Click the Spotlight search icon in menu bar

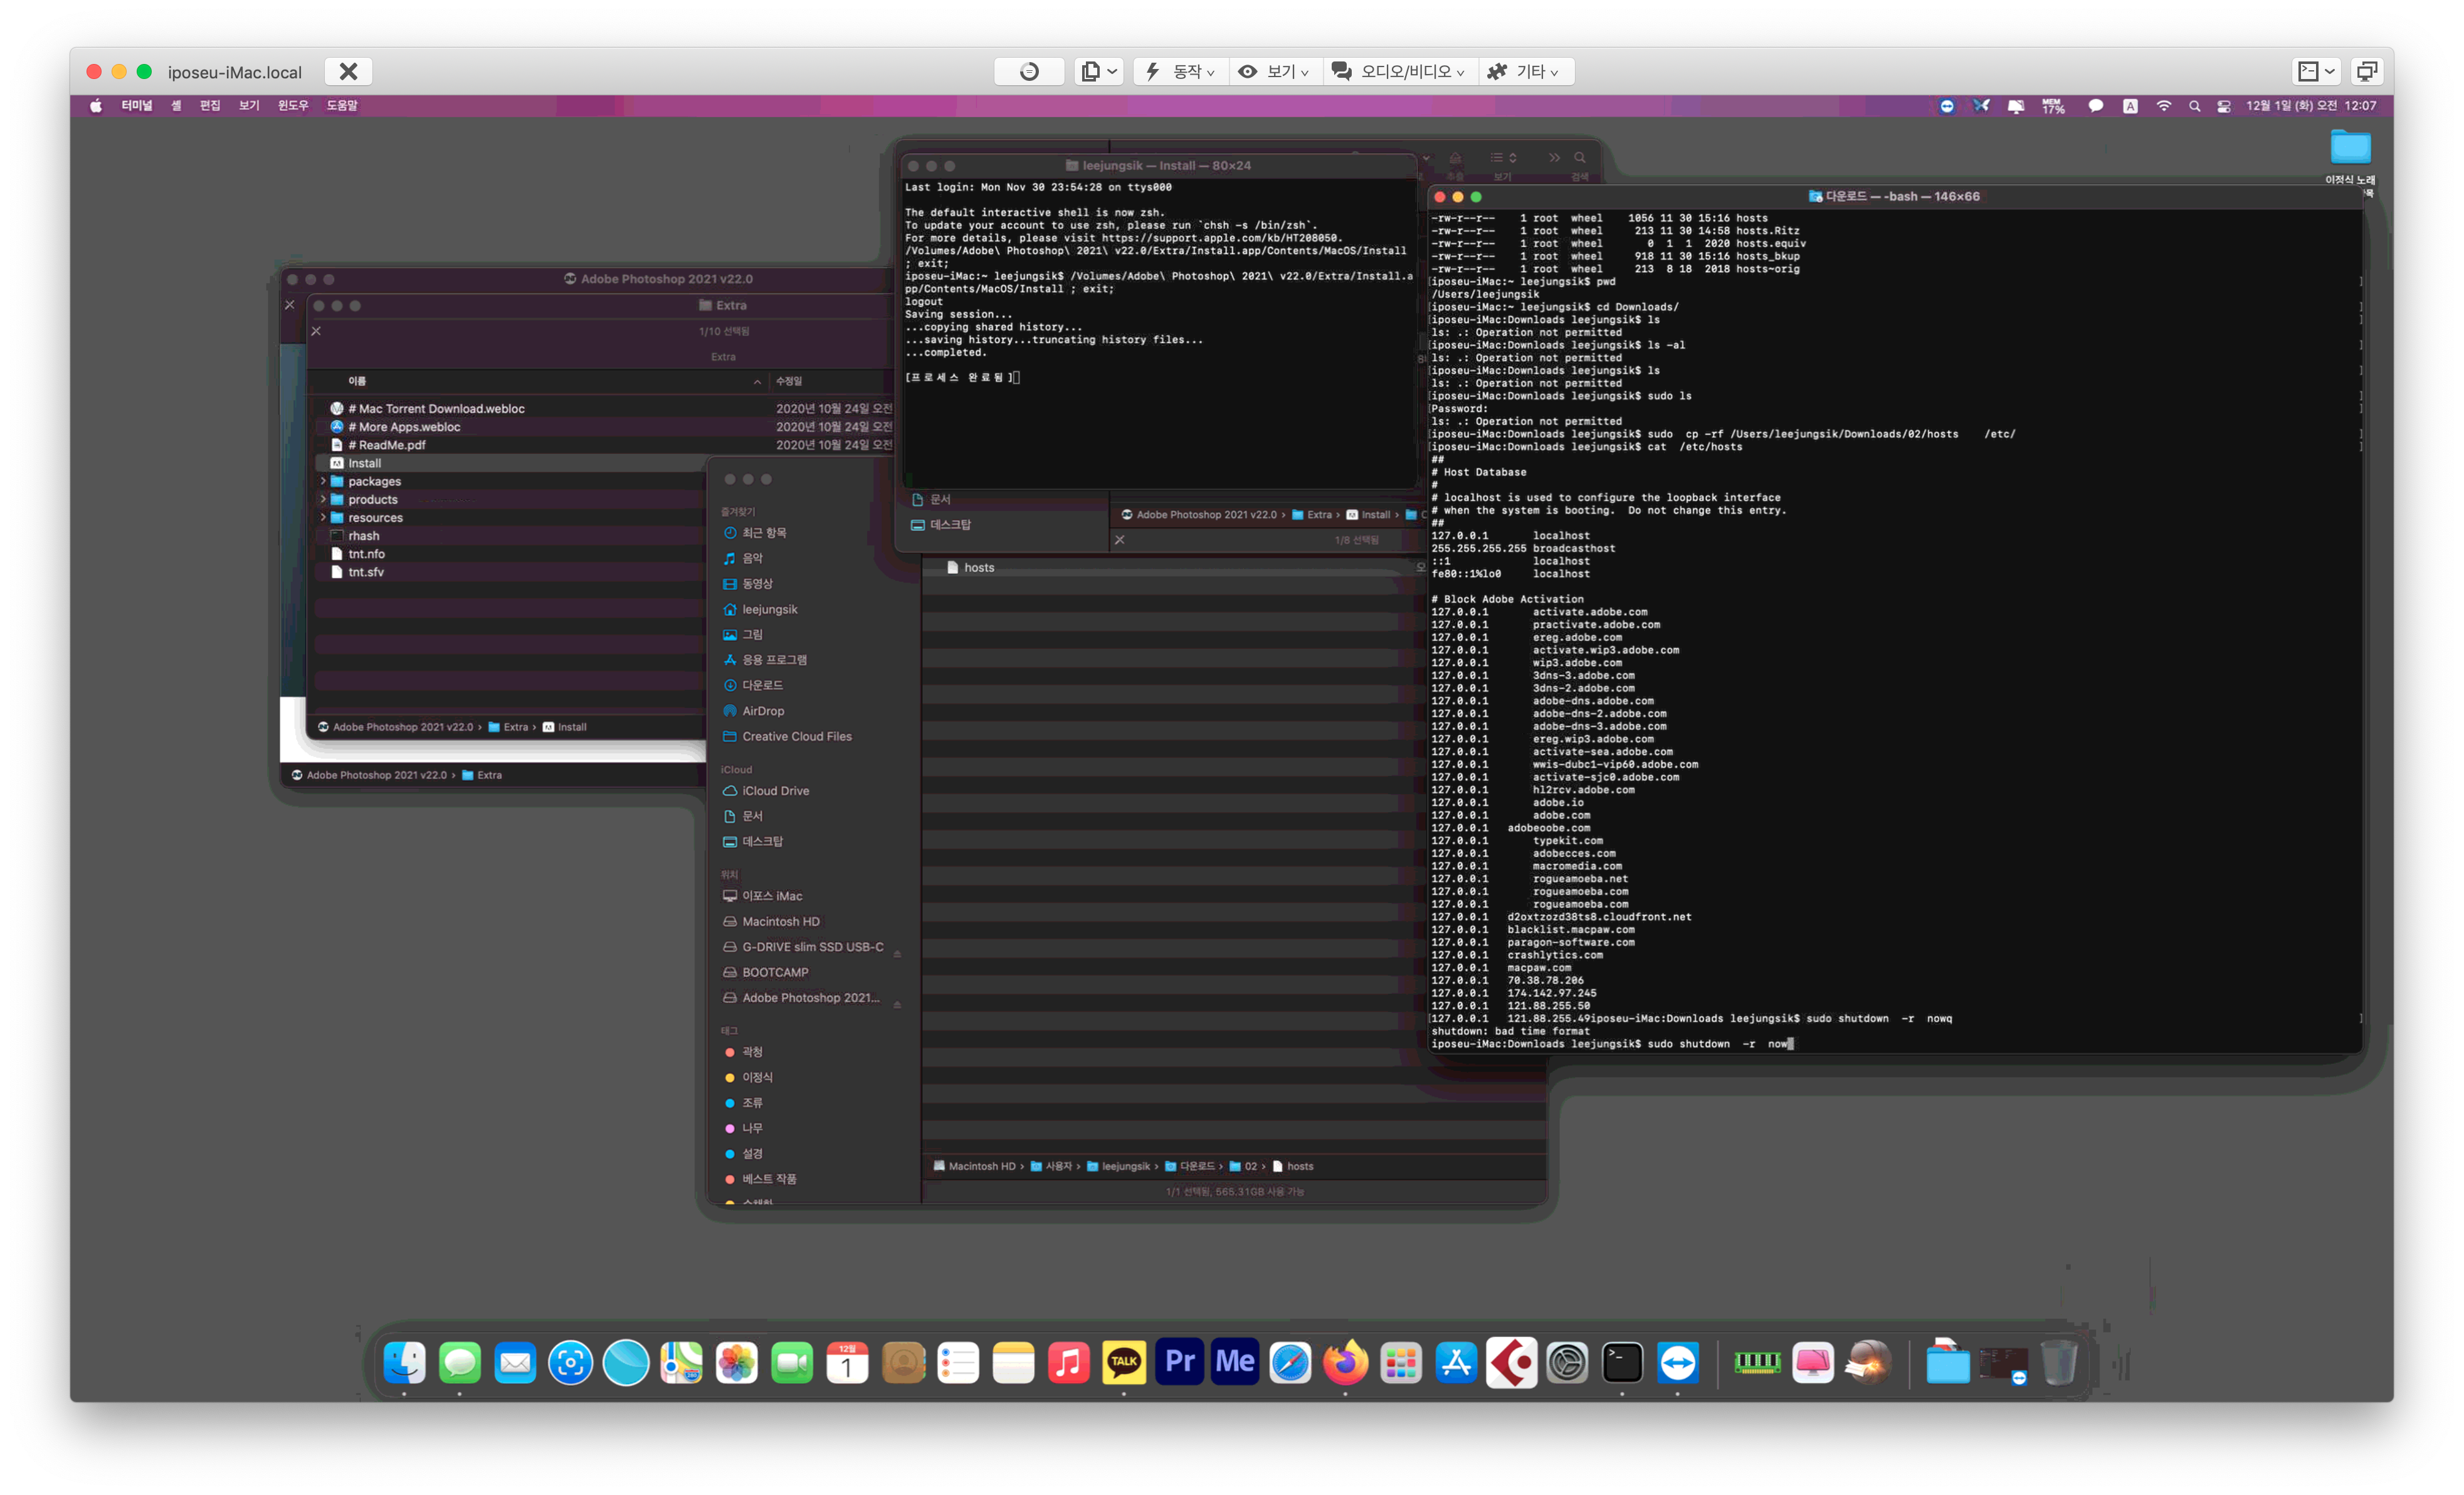point(2194,105)
